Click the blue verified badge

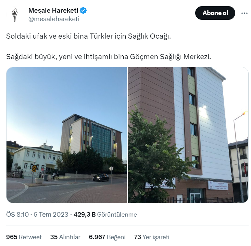(x=83, y=11)
